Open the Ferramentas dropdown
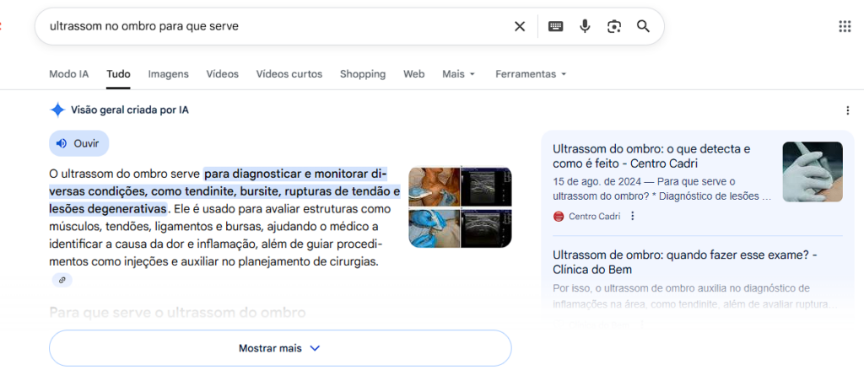The image size is (864, 381). pyautogui.click(x=530, y=74)
